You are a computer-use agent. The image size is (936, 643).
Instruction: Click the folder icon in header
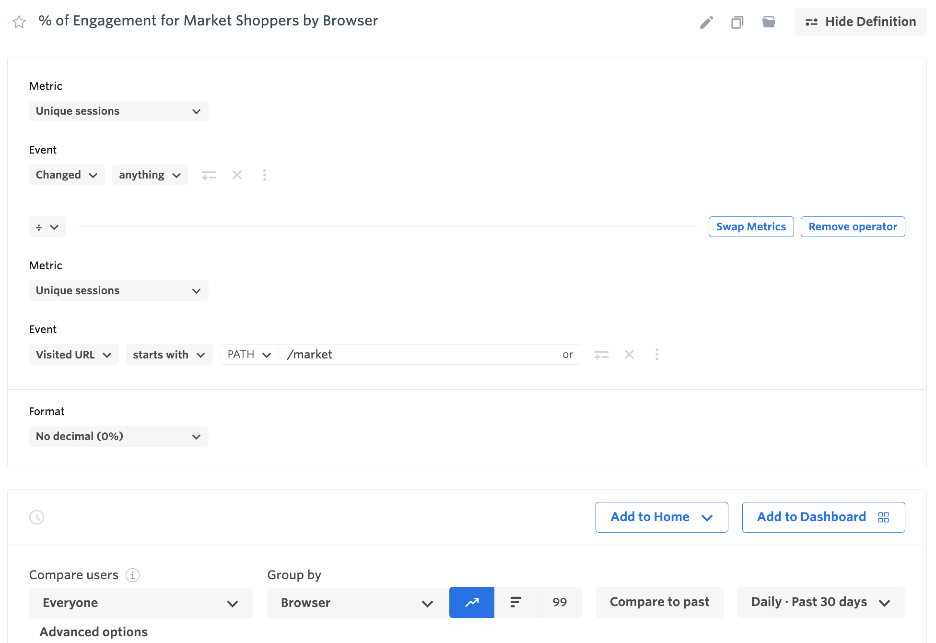click(x=769, y=22)
